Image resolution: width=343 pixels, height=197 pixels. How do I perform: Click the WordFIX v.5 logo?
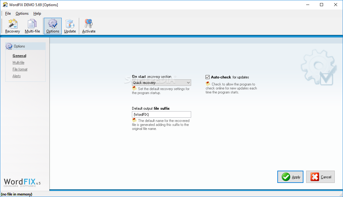point(22,182)
